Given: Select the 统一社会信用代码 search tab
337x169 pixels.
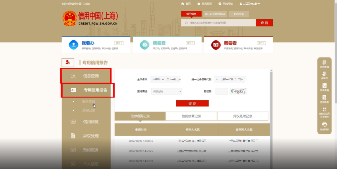Looking at the screenshot, I should (215, 14).
